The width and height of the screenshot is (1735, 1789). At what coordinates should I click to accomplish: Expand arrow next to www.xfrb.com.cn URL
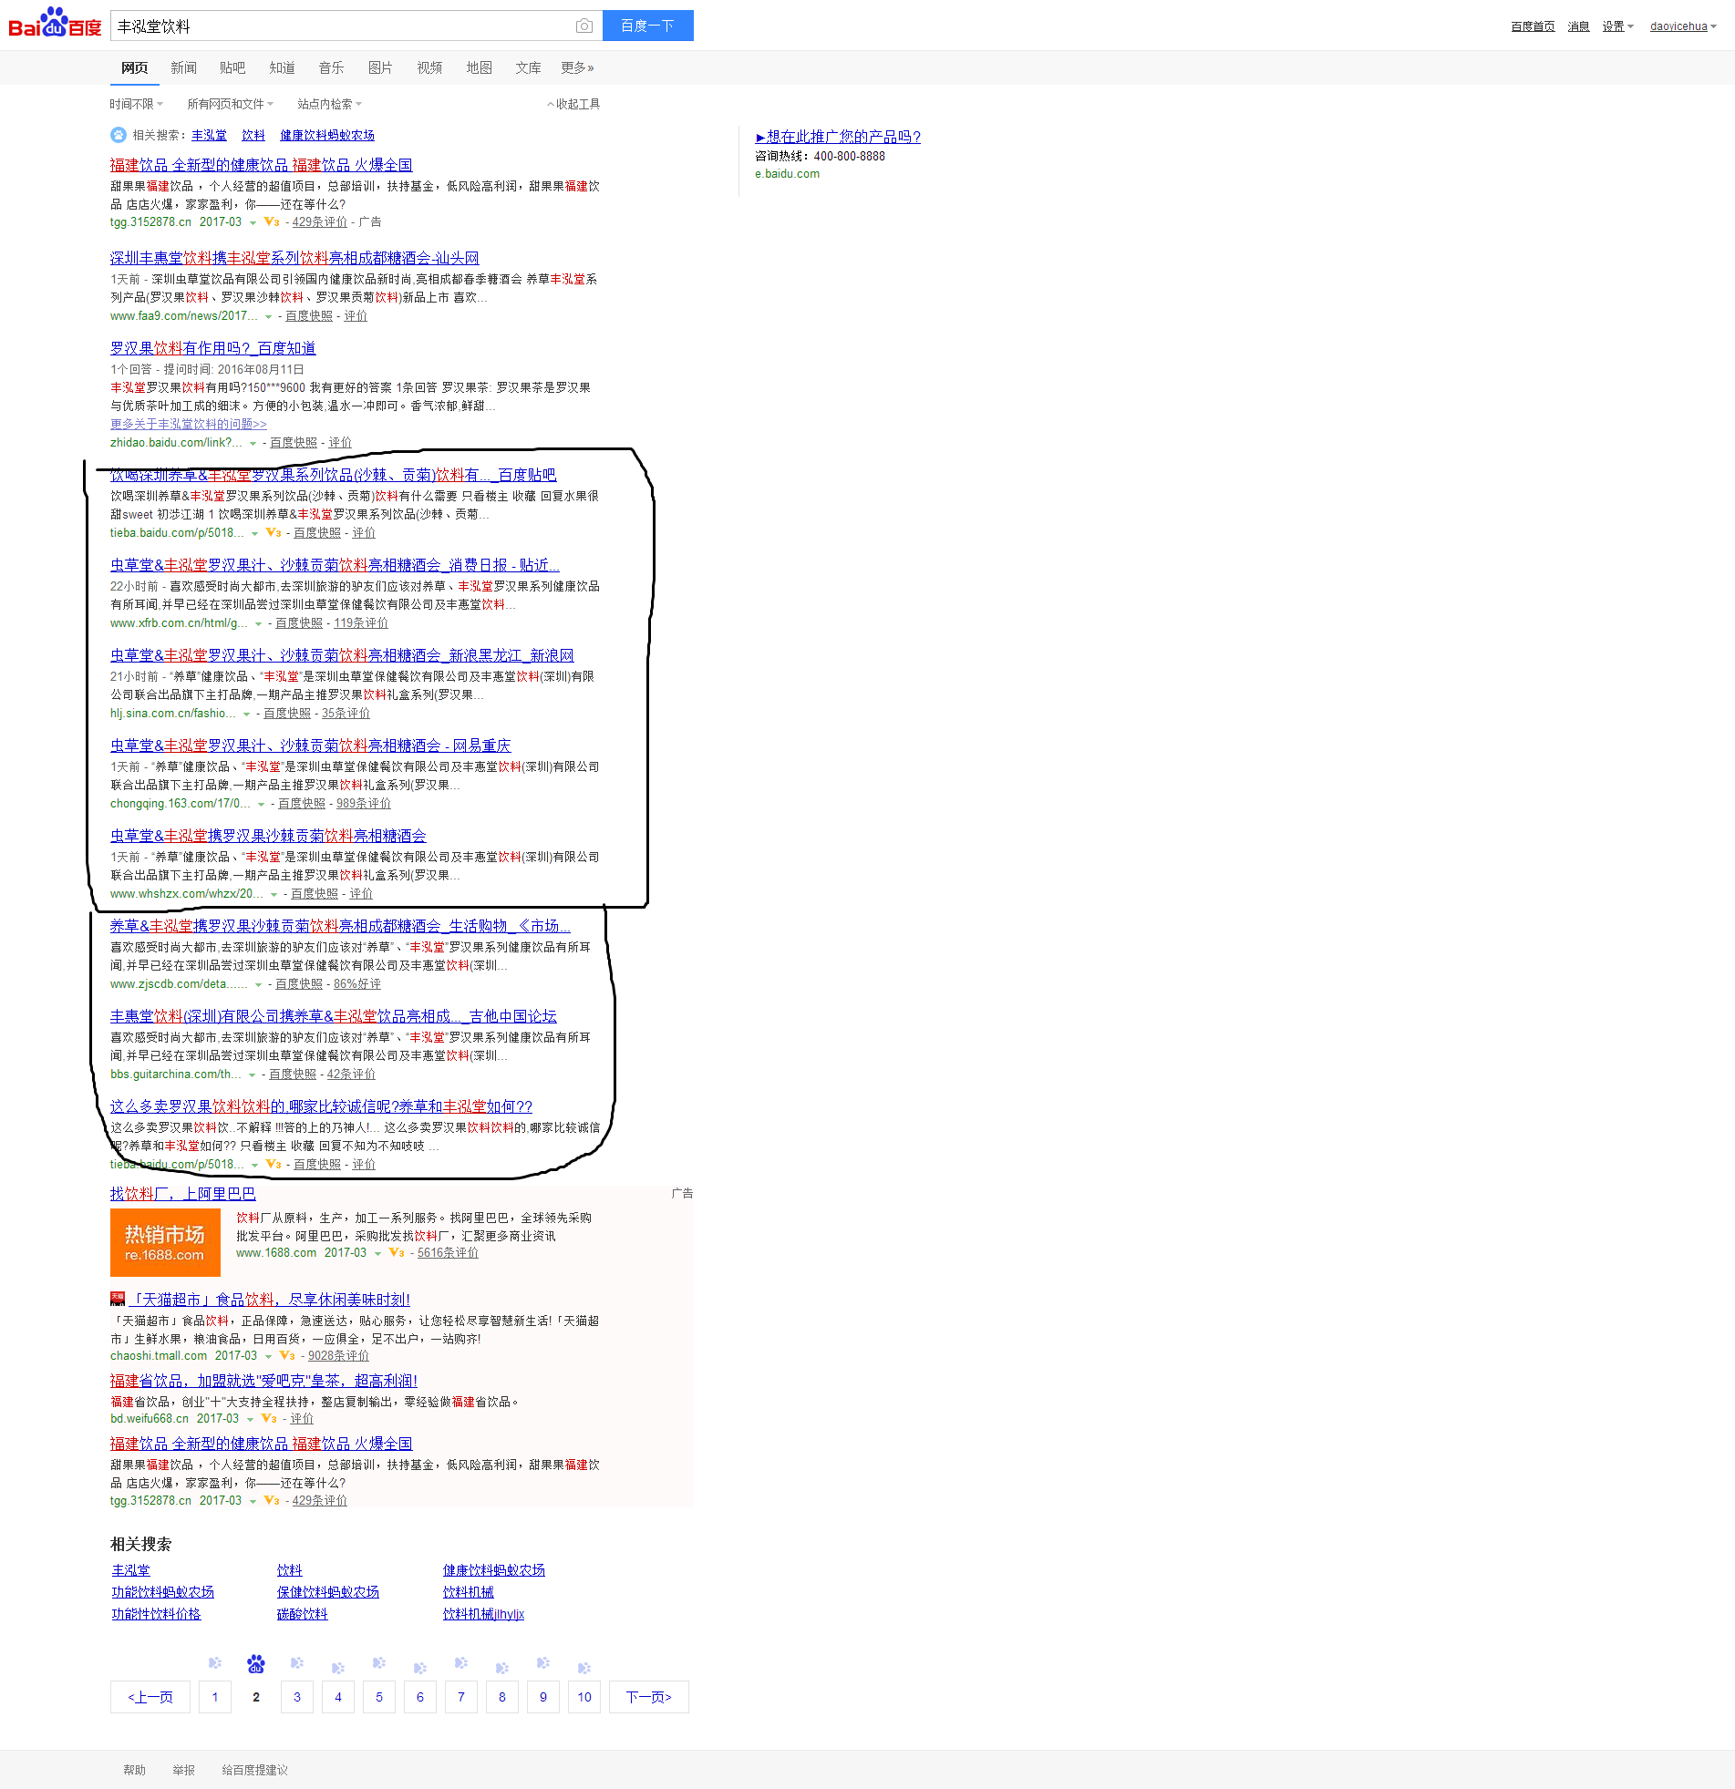(x=258, y=624)
